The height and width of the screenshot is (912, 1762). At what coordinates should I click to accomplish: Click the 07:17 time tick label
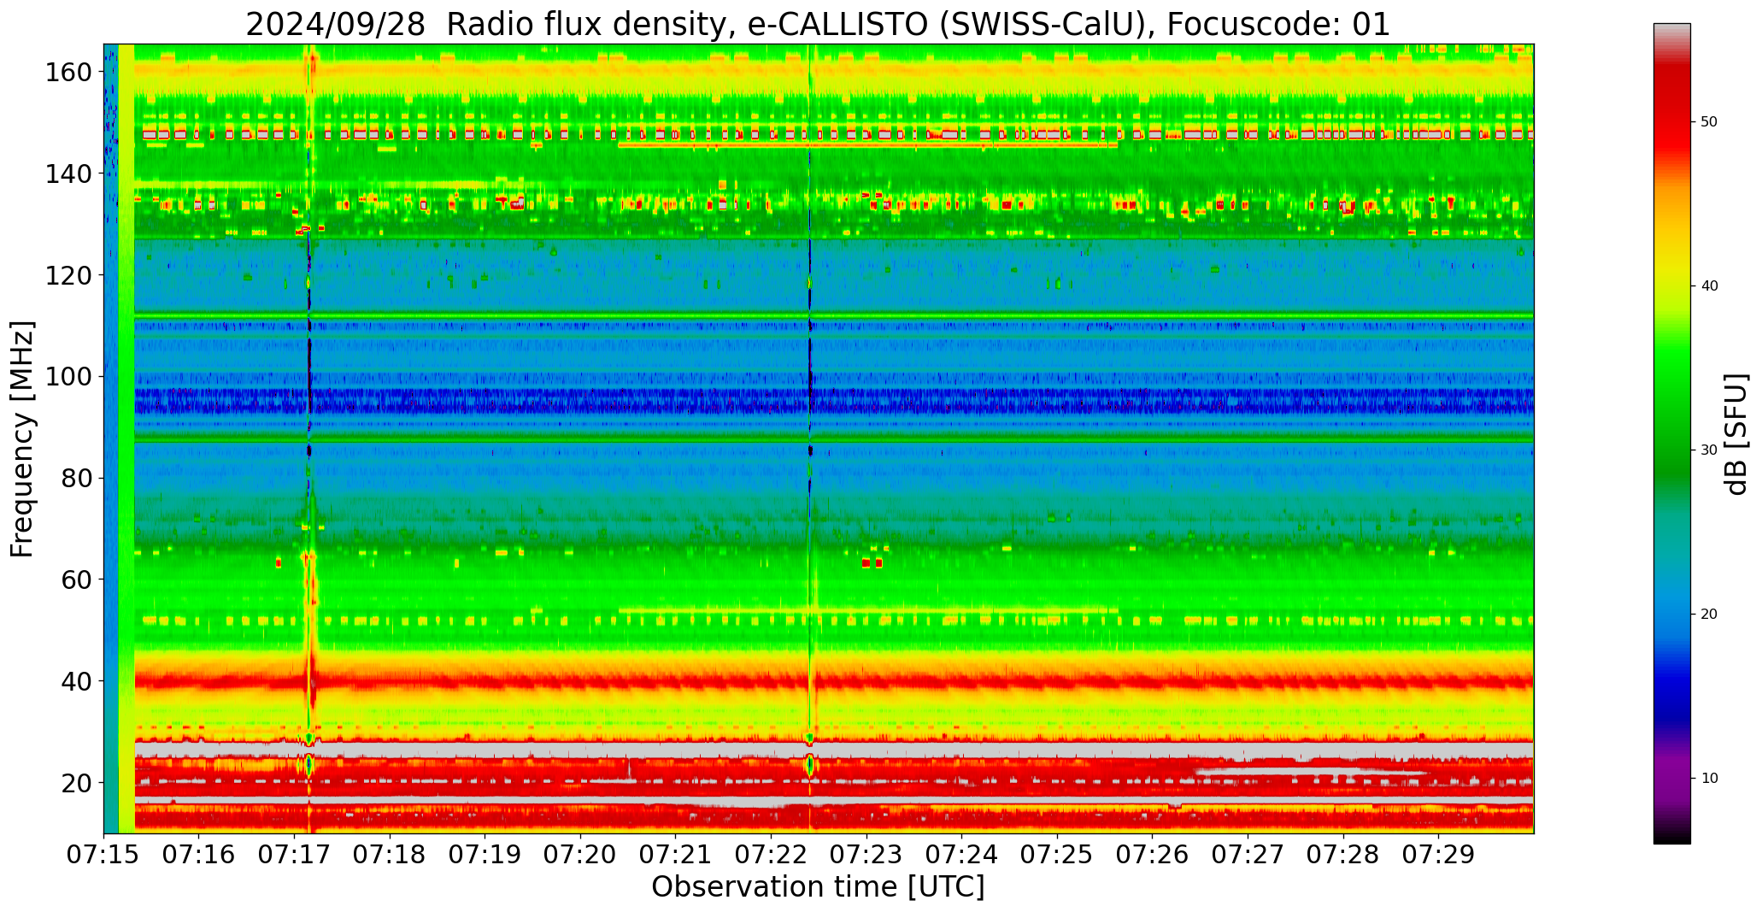pos(295,854)
